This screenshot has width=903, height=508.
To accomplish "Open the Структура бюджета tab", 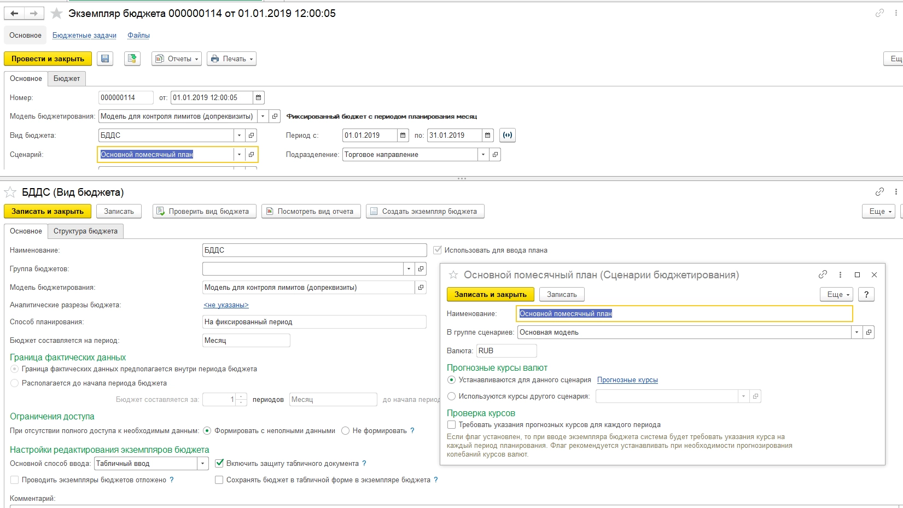I will 85,231.
